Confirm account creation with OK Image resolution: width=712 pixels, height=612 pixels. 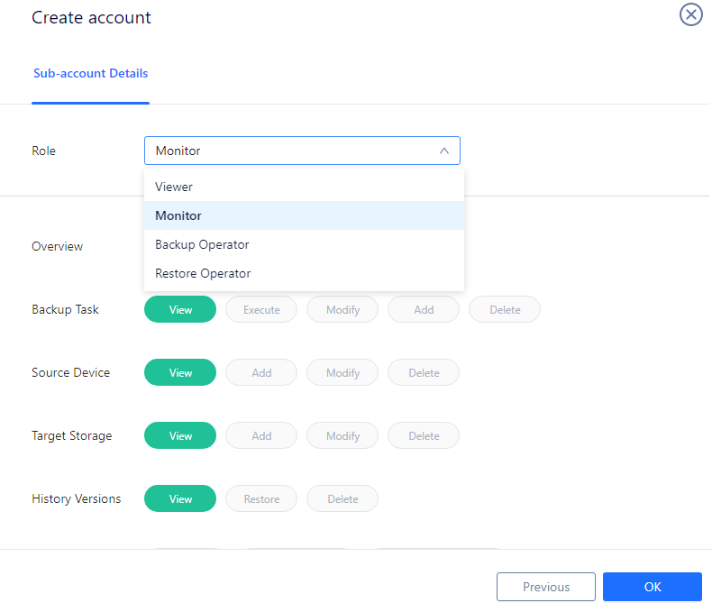(x=653, y=587)
